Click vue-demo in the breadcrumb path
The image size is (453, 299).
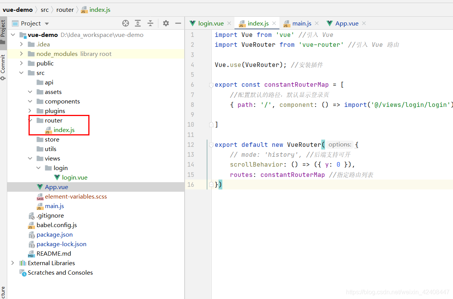click(18, 10)
